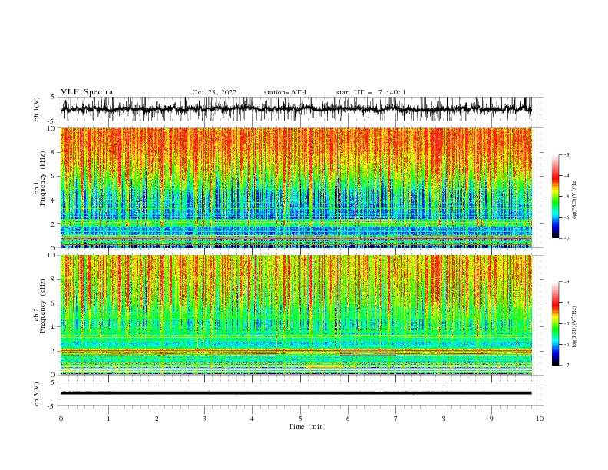
Task: Click the "2" tick on the time axis
Action: tap(157, 419)
